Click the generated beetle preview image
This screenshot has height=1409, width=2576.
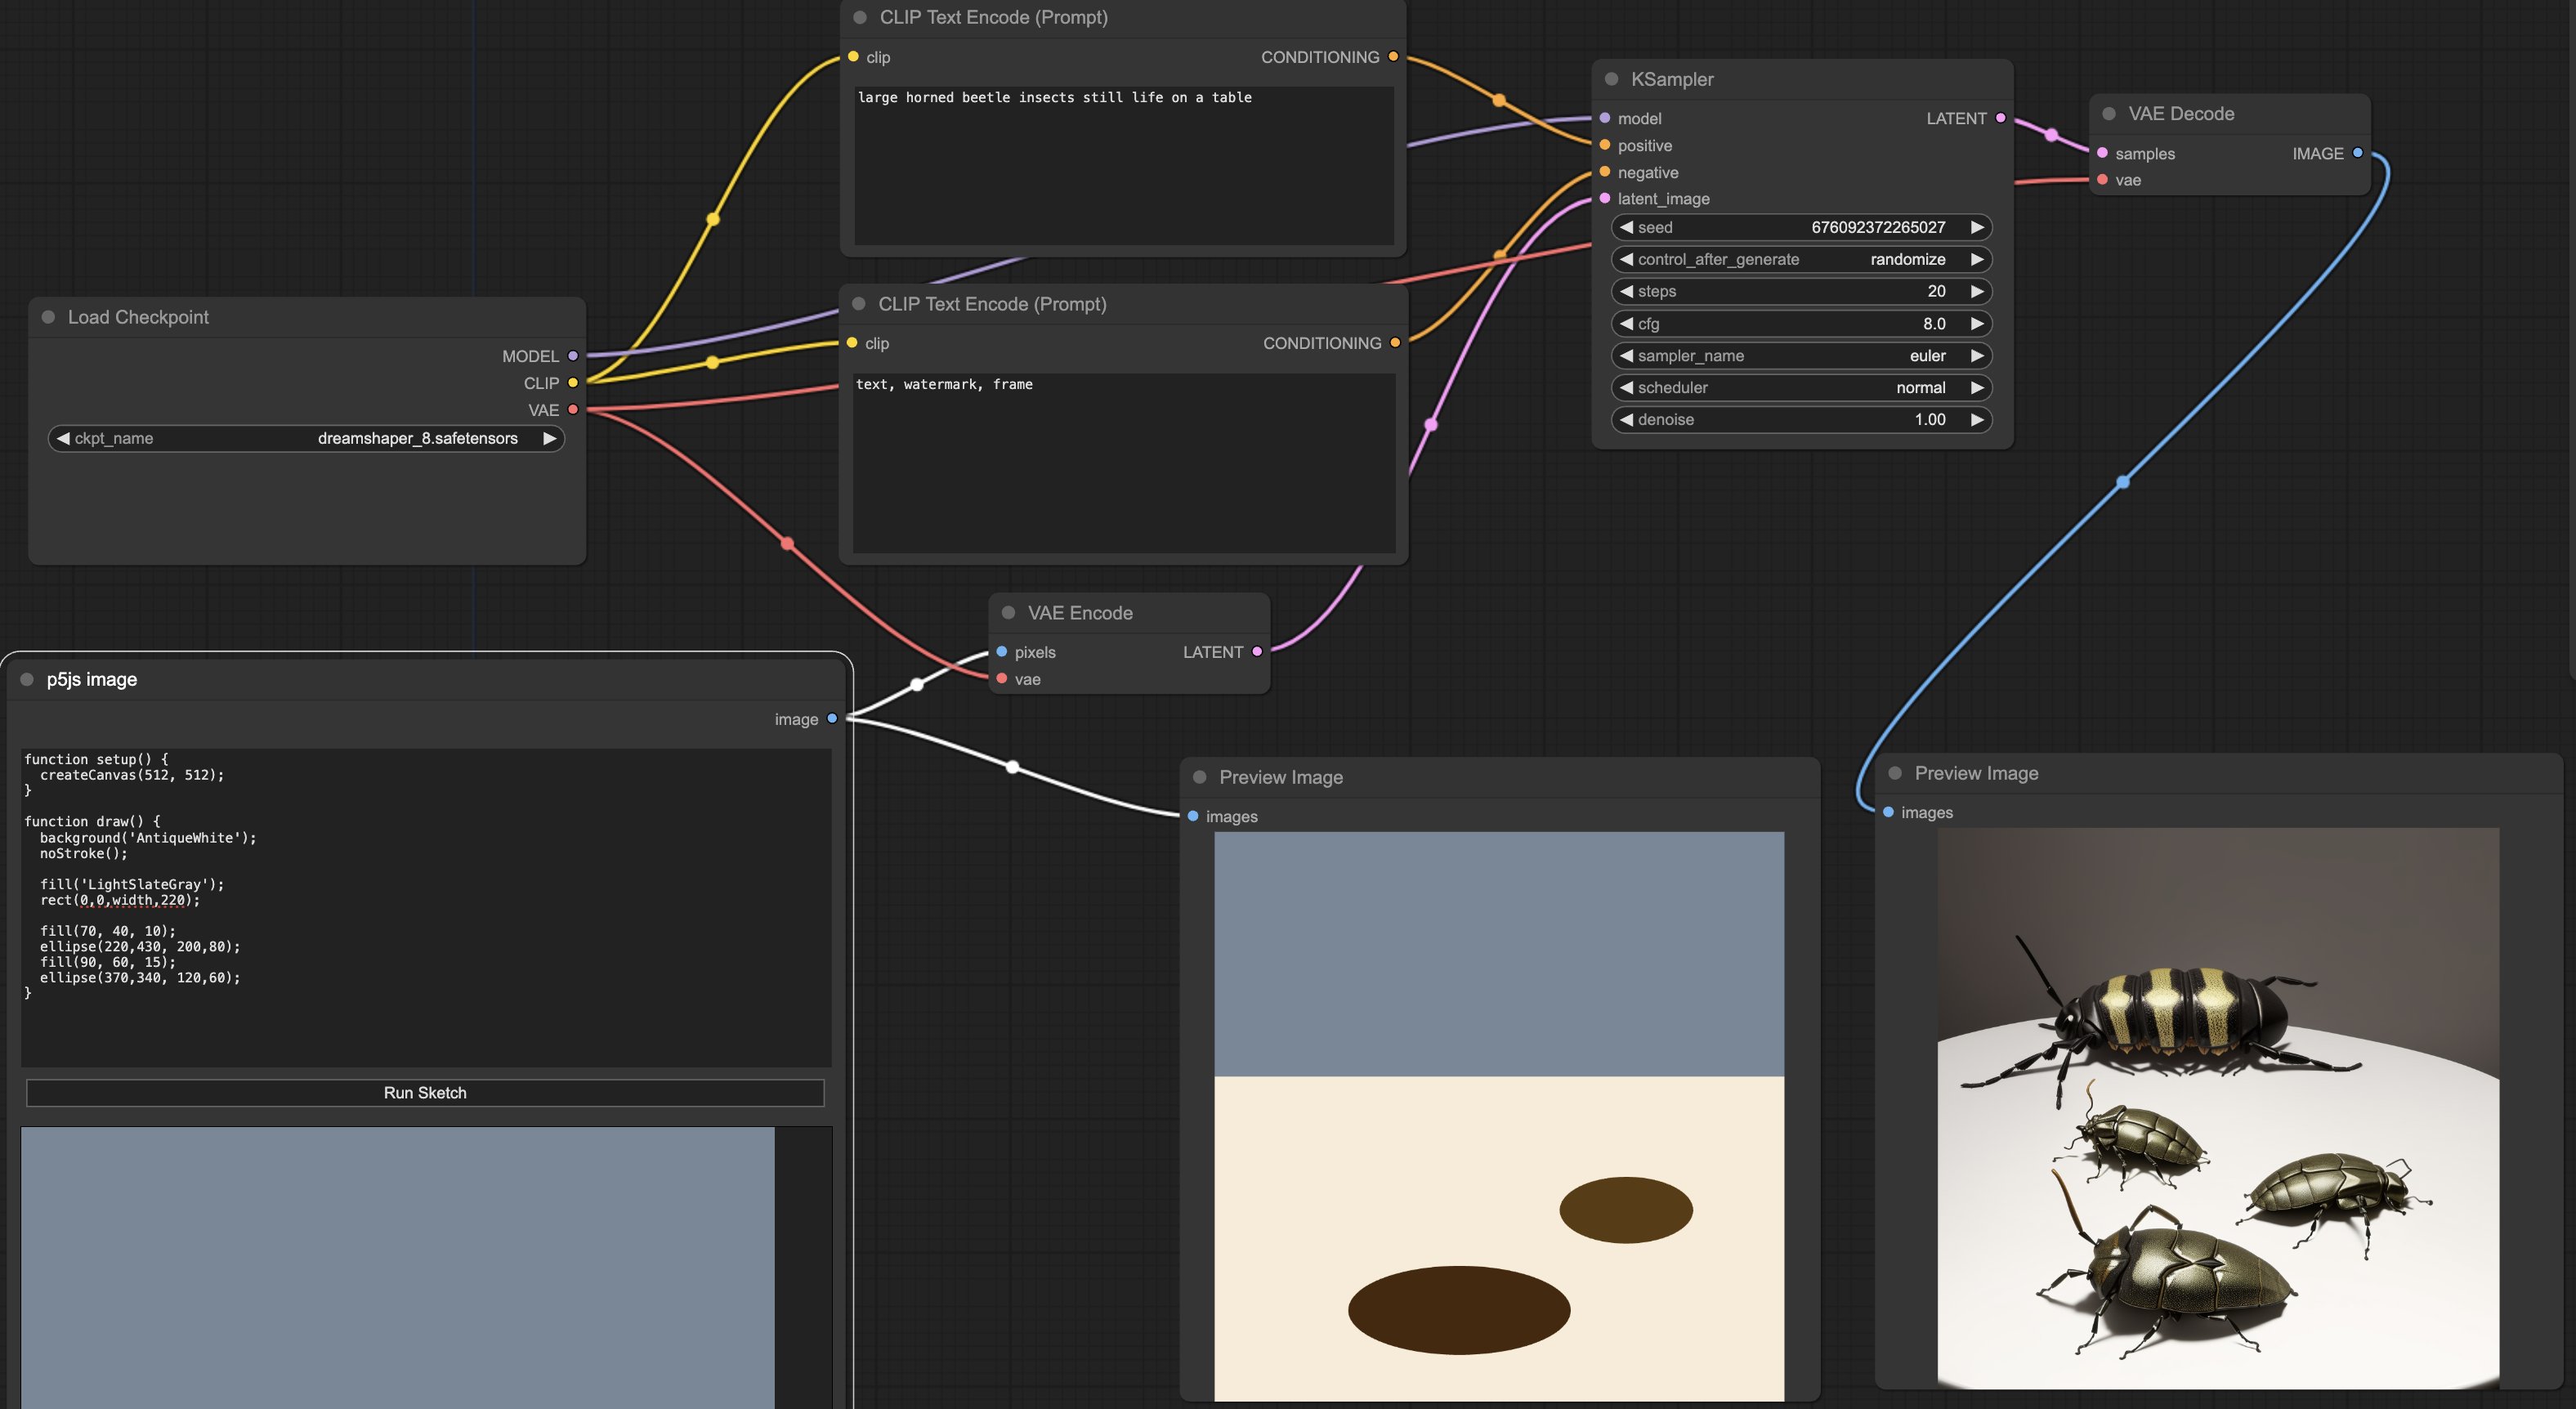[2218, 1108]
